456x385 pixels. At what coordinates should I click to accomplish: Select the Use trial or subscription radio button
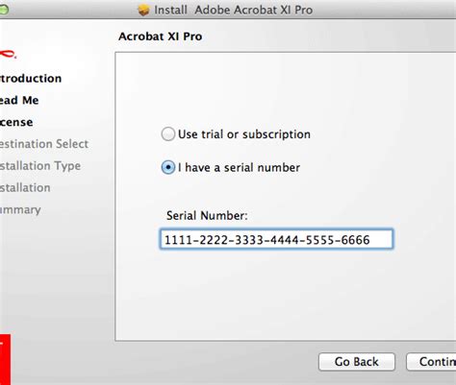pyautogui.click(x=168, y=134)
